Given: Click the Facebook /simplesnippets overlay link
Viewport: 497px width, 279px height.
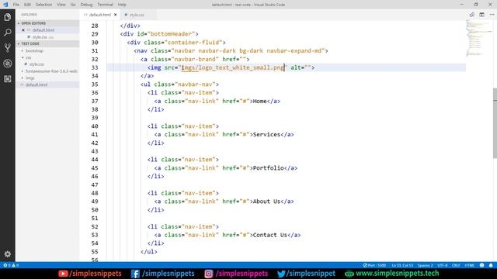Looking at the screenshot, I should pos(162,274).
